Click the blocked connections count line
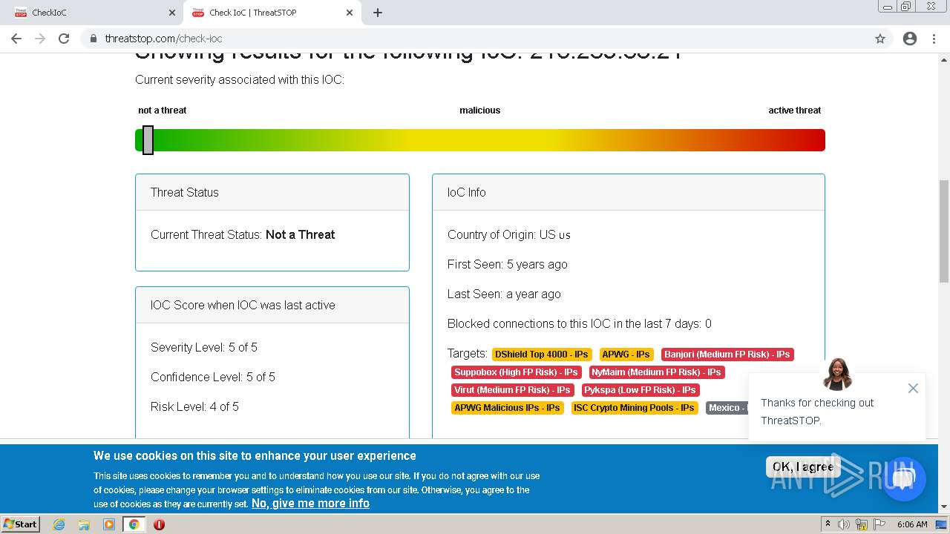The width and height of the screenshot is (950, 534). [580, 323]
